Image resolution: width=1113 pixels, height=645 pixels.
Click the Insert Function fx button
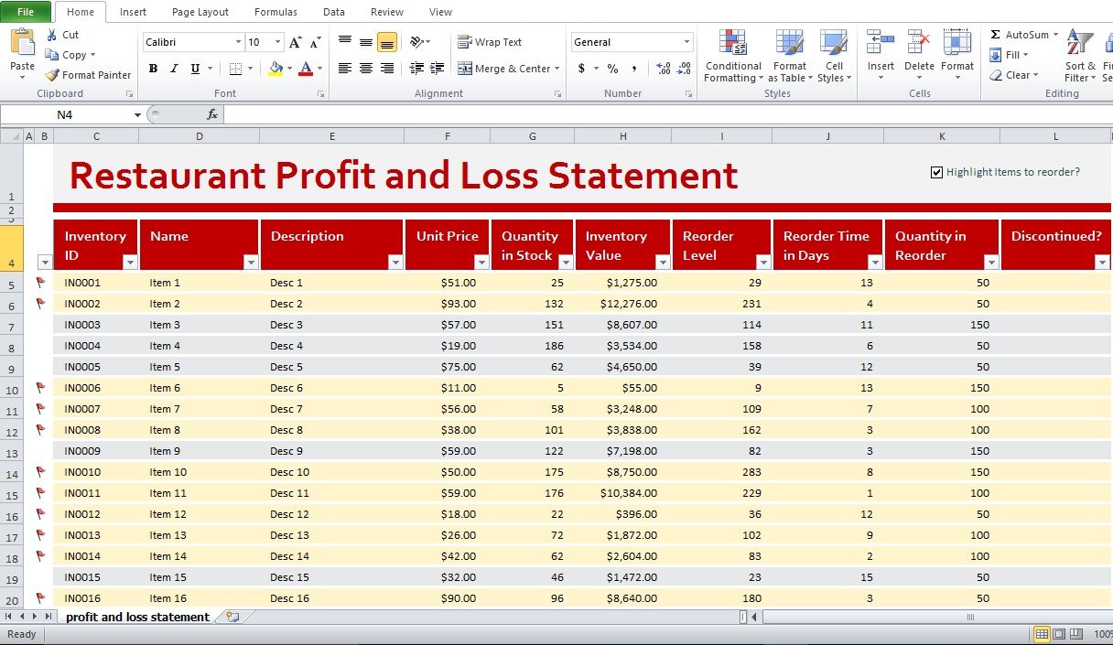tap(212, 114)
